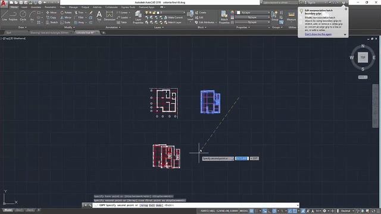
Task: Click the Fillet tool
Action: pos(79,17)
